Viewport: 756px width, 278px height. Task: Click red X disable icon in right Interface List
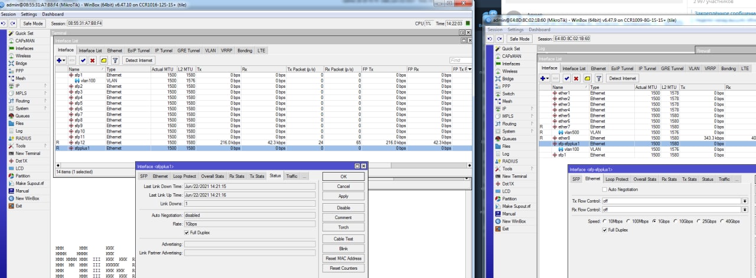(x=576, y=78)
